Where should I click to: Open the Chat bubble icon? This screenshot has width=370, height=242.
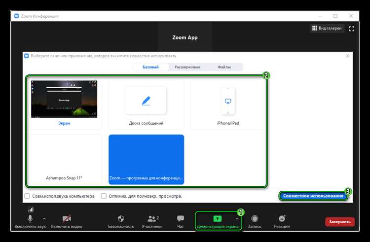[180, 218]
